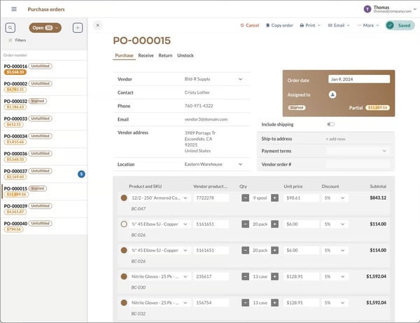Expand the Vendor dropdown Bild-R Supply

coord(240,79)
